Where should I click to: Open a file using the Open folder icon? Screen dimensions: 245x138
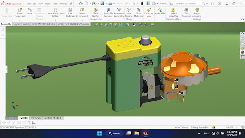94,4
